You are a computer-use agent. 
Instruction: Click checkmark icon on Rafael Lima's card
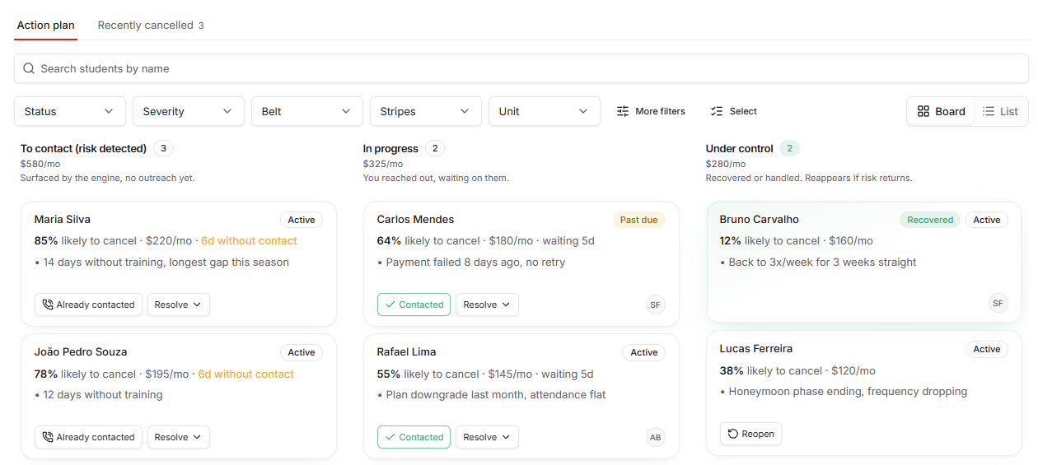tap(390, 437)
